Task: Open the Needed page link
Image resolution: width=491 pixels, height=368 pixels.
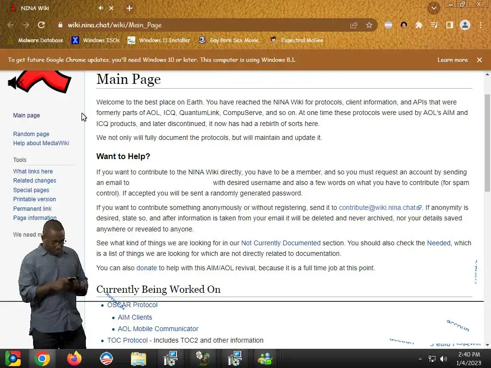Action: [439, 243]
